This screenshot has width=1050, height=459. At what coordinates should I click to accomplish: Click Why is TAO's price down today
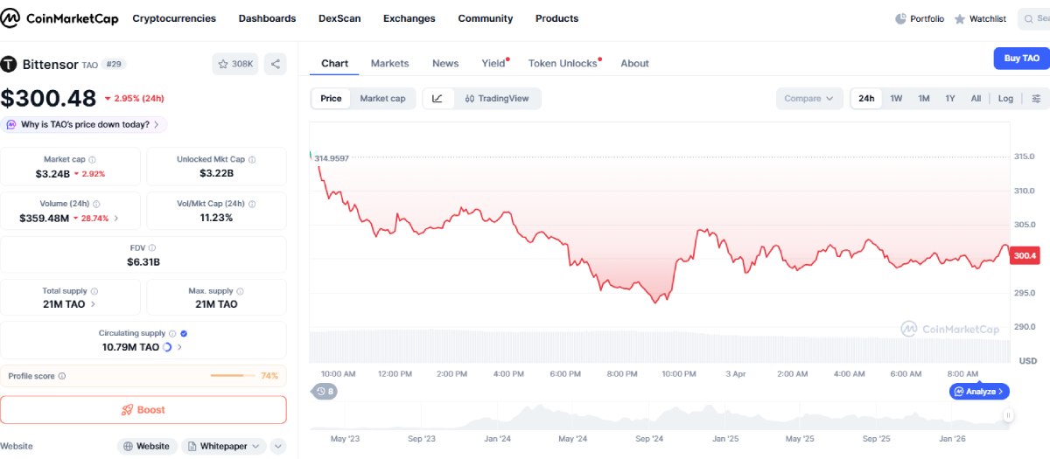point(84,125)
